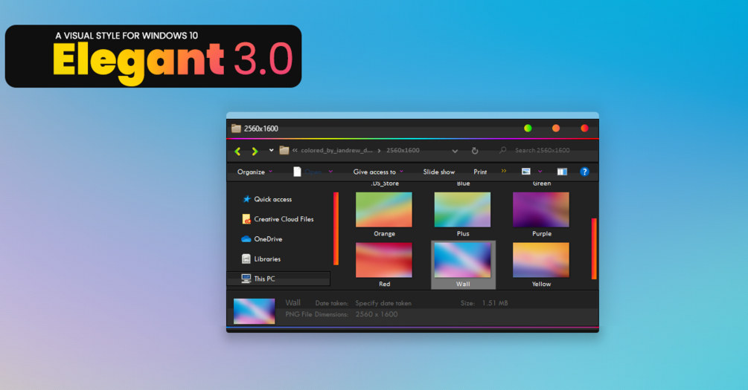The width and height of the screenshot is (748, 390).
Task: Click the Open document icon
Action: click(x=297, y=172)
